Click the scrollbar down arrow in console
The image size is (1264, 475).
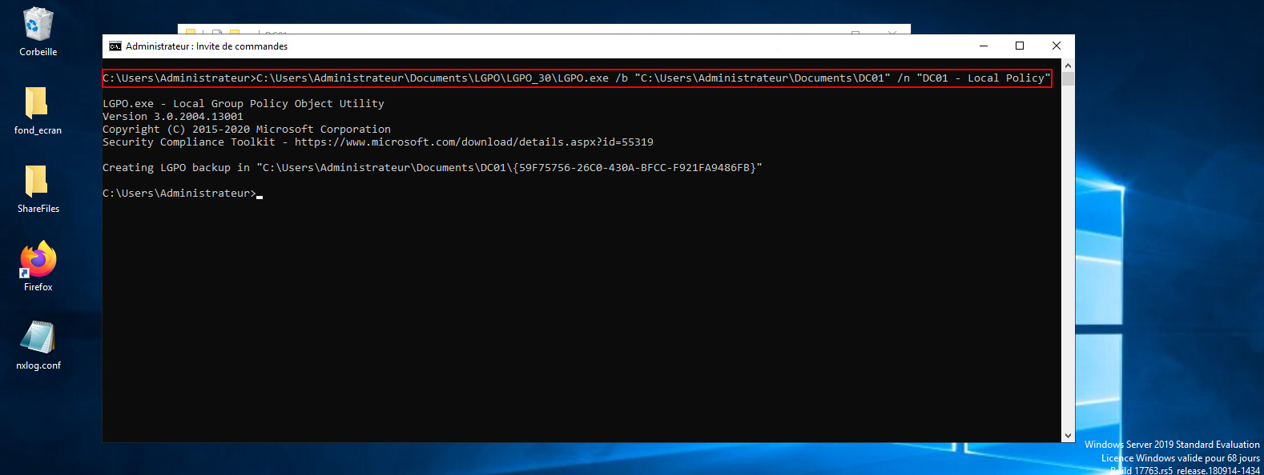(x=1068, y=436)
